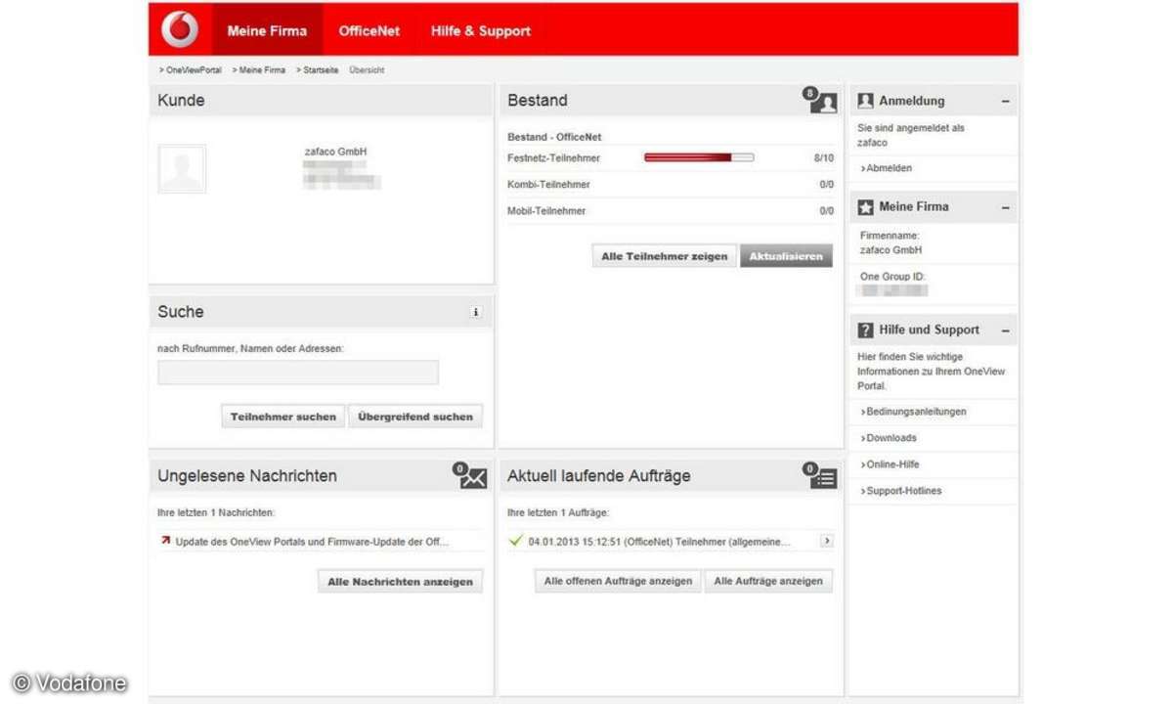Click Alle Nachrichten anzeigen button
1173x704 pixels.
coord(400,581)
